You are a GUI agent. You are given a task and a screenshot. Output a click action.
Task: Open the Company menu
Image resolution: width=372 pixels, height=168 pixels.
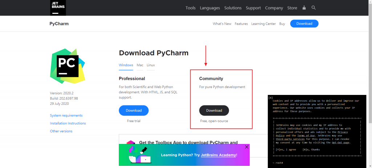click(x=274, y=8)
